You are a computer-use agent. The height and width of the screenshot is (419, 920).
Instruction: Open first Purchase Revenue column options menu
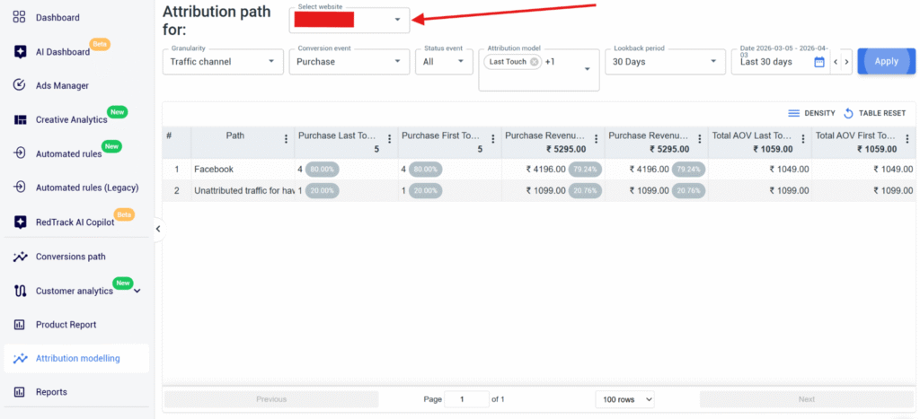[x=597, y=139]
